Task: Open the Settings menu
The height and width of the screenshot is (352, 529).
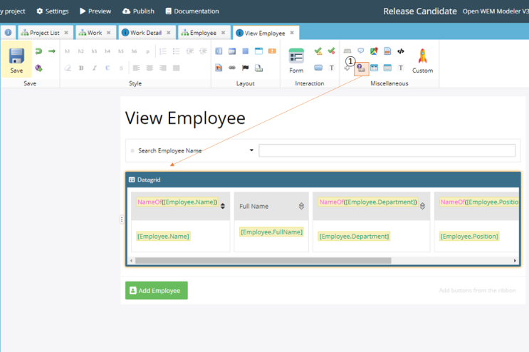Action: point(52,11)
